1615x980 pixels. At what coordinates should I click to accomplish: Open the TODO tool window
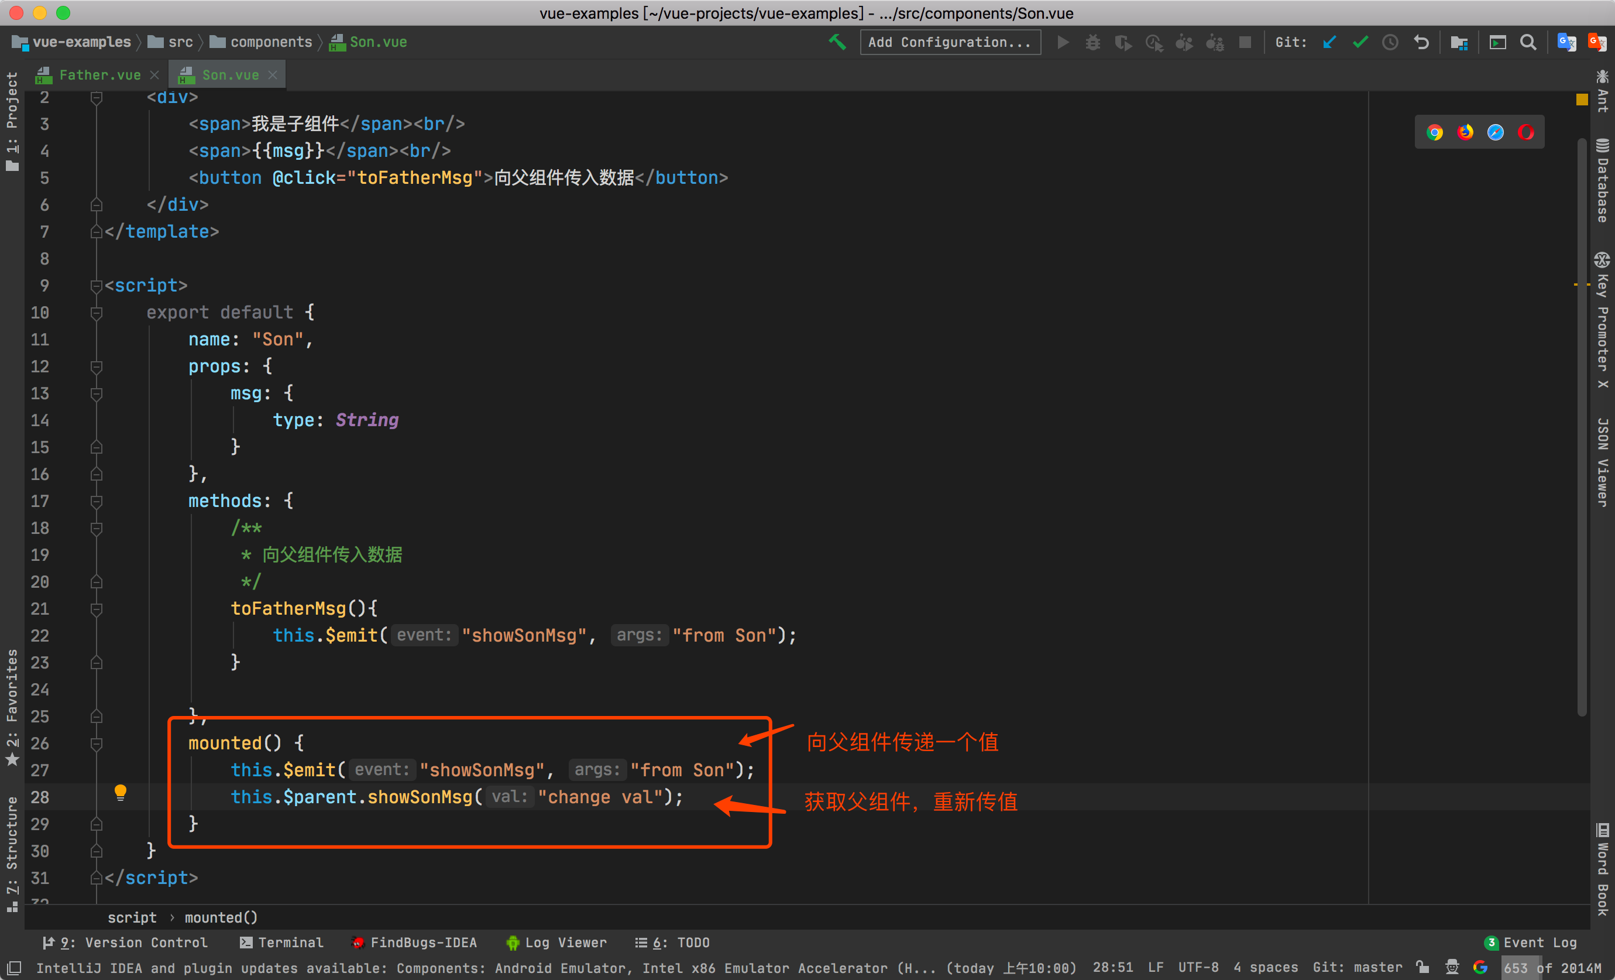tap(672, 943)
